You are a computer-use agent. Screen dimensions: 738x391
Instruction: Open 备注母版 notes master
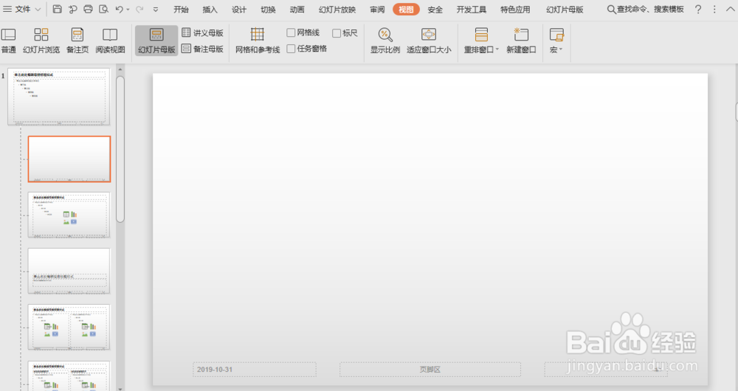pos(202,49)
